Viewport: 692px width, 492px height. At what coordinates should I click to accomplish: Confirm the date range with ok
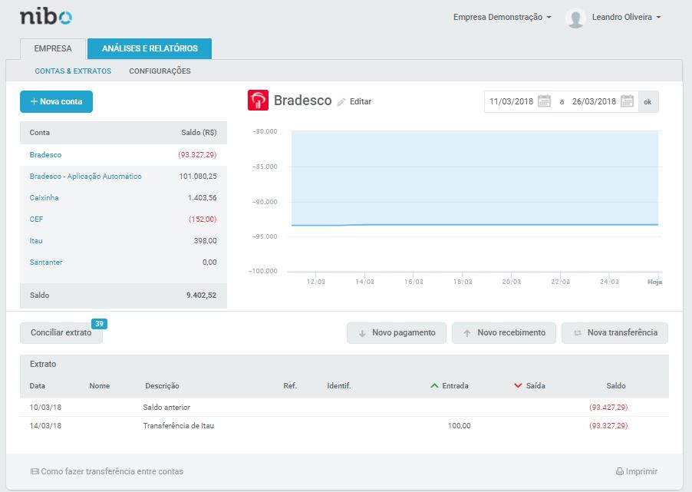coord(648,101)
